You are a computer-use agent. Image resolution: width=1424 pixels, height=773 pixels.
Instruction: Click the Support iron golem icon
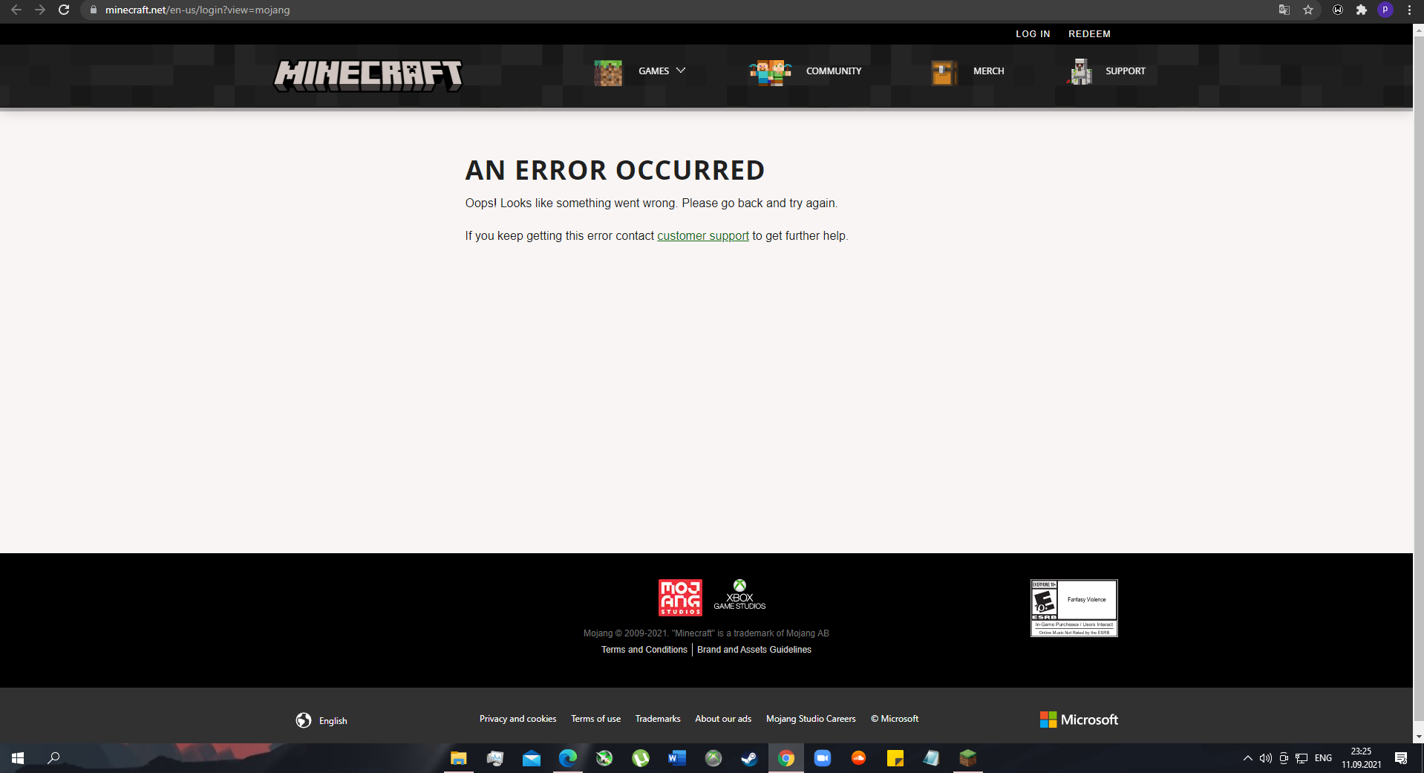tap(1080, 71)
